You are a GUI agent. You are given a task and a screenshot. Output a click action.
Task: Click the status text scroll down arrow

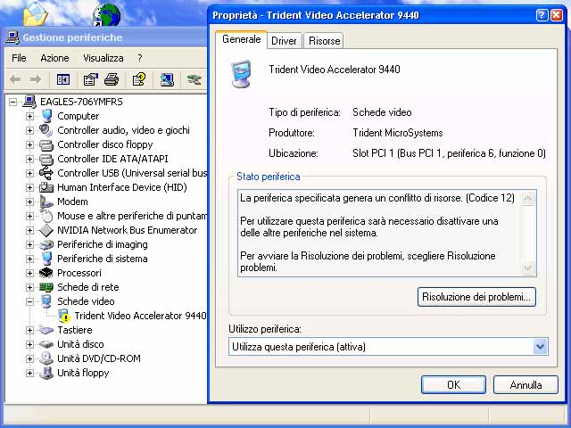click(527, 268)
